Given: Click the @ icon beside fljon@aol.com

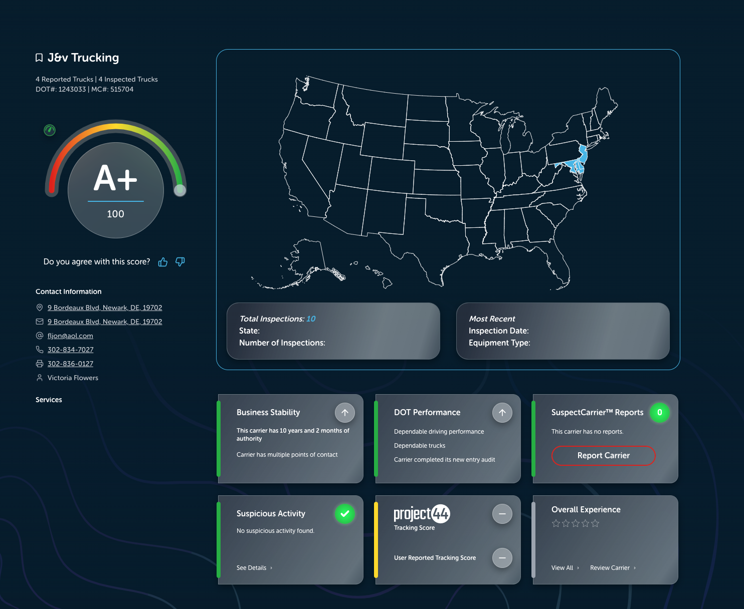Looking at the screenshot, I should (x=40, y=336).
